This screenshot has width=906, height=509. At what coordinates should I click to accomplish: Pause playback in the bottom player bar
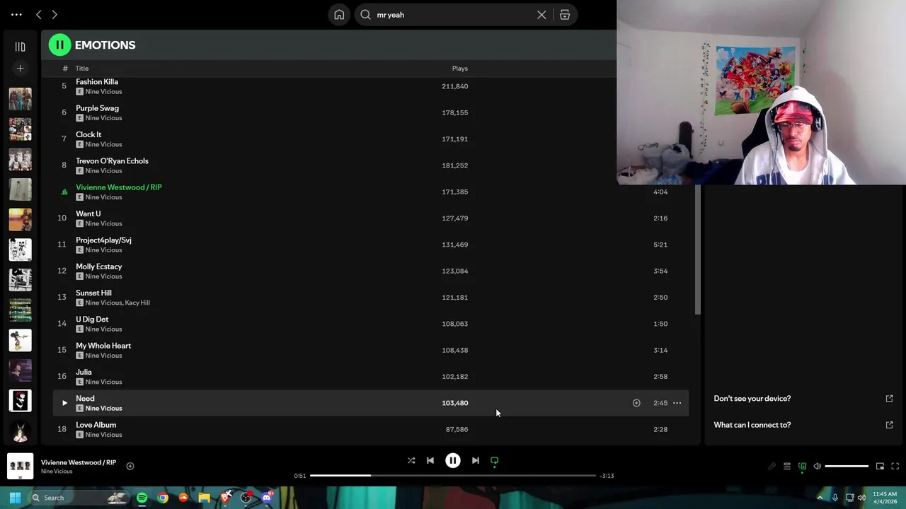click(x=453, y=460)
